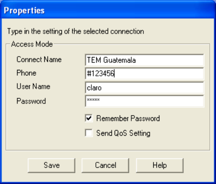Image resolution: width=216 pixels, height=184 pixels.
Task: Open Help for this dialog
Action: click(160, 165)
